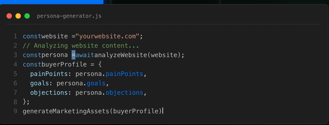
Task: Click the closing brace on line 8
Action: coord(25,102)
